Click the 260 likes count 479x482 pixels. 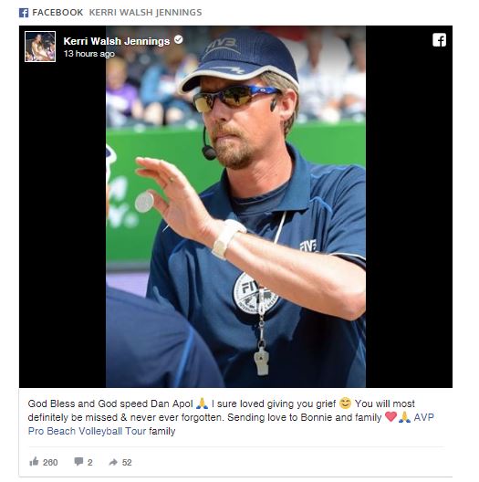[50, 462]
